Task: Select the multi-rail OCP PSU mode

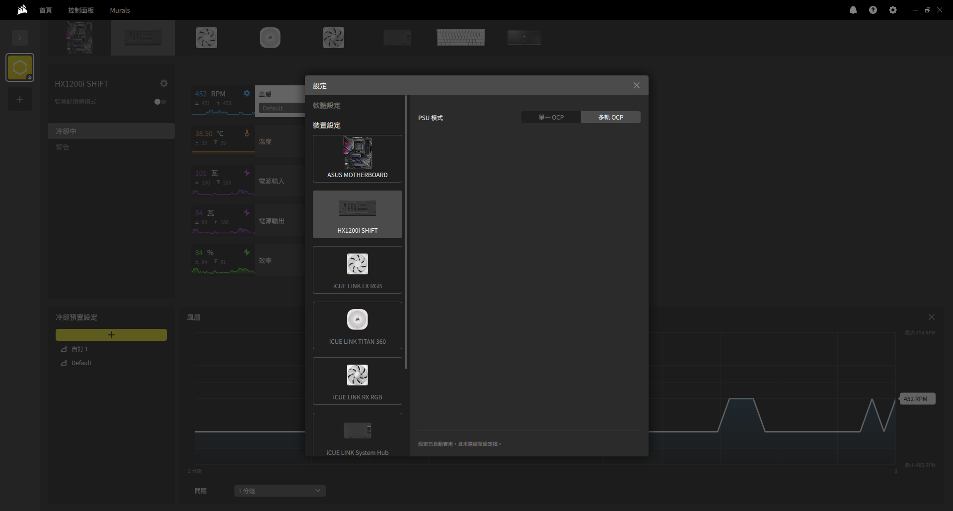Action: [x=610, y=118]
